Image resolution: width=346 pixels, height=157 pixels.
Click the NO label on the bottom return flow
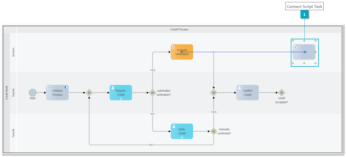[x=151, y=145]
